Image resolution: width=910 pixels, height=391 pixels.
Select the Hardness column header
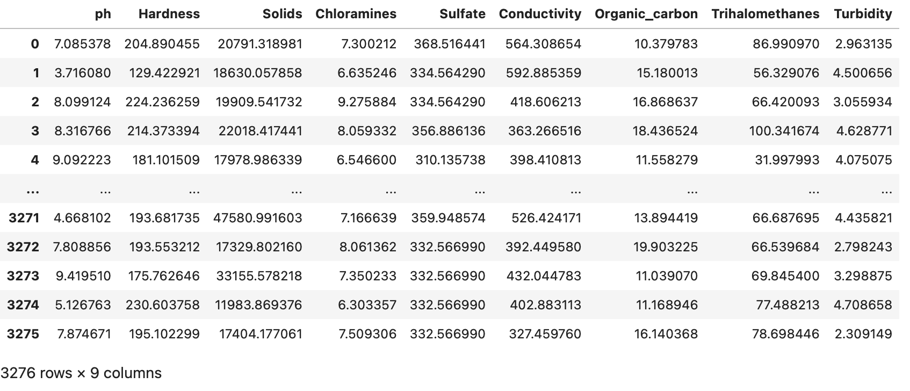coord(169,14)
